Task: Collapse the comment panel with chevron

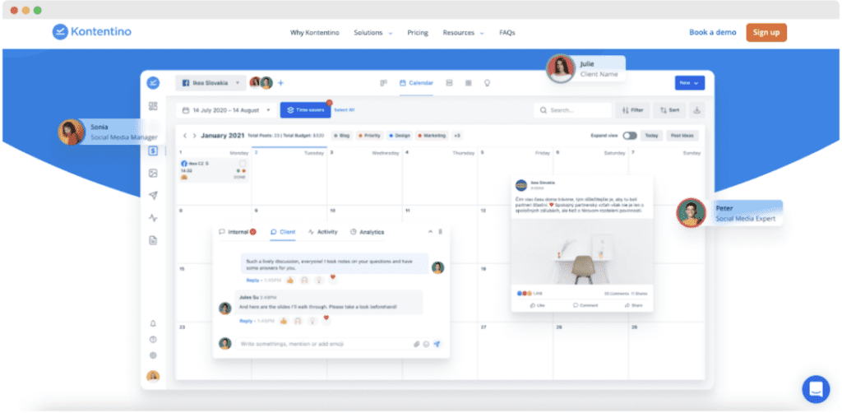Action: pos(429,232)
